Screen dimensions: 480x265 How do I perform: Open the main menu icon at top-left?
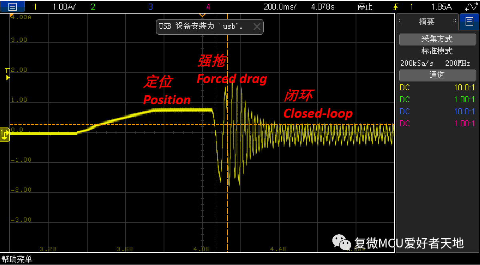[12, 6]
